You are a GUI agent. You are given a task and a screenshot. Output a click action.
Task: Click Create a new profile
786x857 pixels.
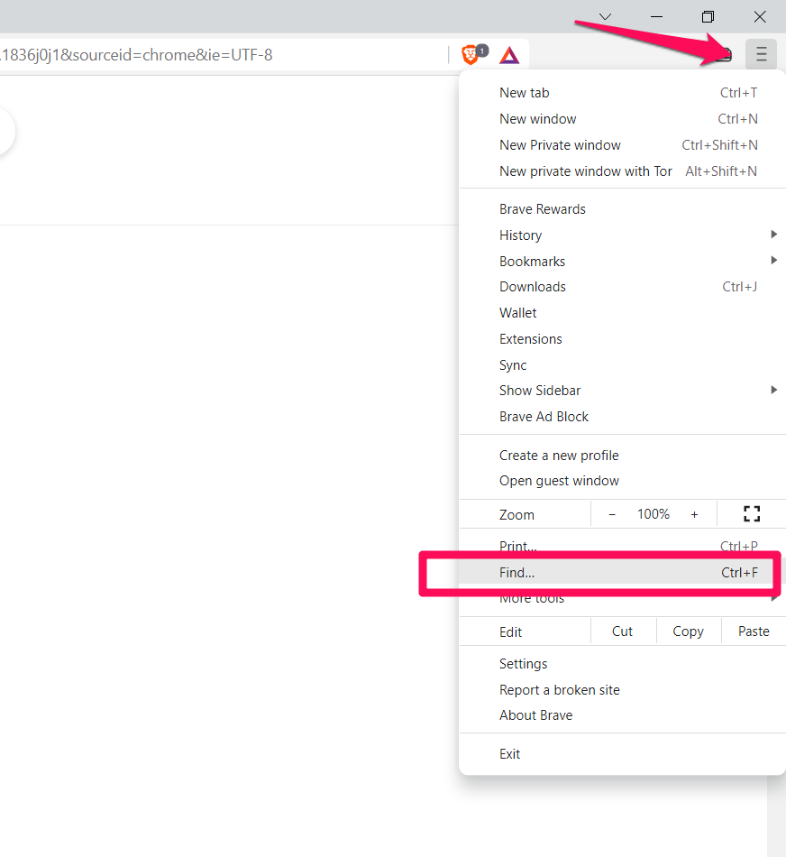tap(623, 456)
